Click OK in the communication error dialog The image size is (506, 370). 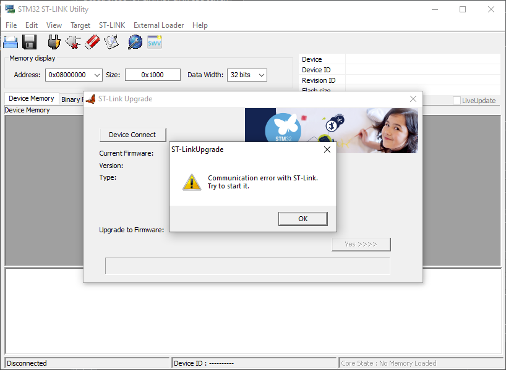pos(303,219)
